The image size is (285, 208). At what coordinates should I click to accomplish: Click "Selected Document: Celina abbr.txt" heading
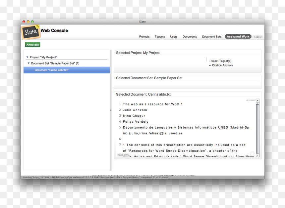pos(143,94)
